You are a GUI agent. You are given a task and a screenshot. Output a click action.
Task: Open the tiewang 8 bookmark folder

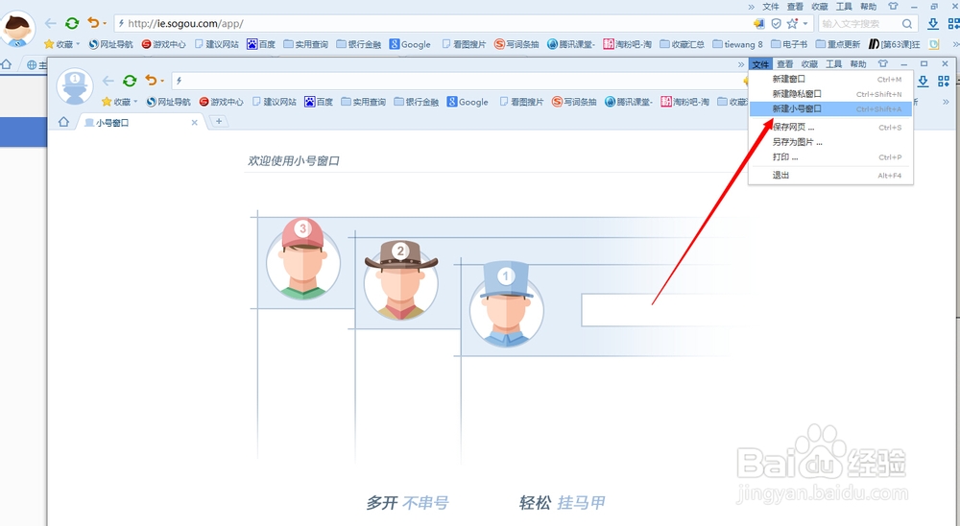737,44
